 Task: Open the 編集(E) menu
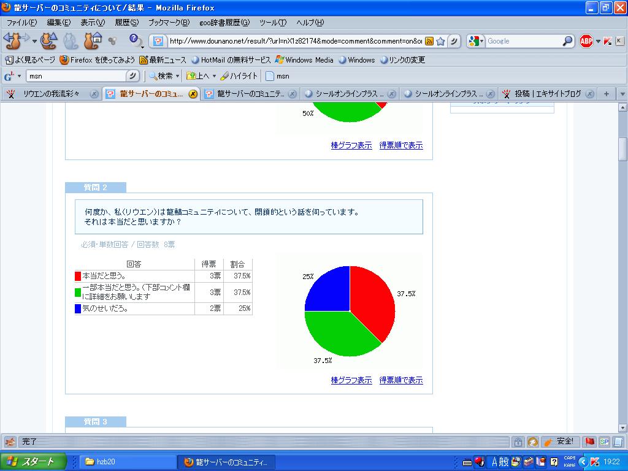[x=58, y=23]
